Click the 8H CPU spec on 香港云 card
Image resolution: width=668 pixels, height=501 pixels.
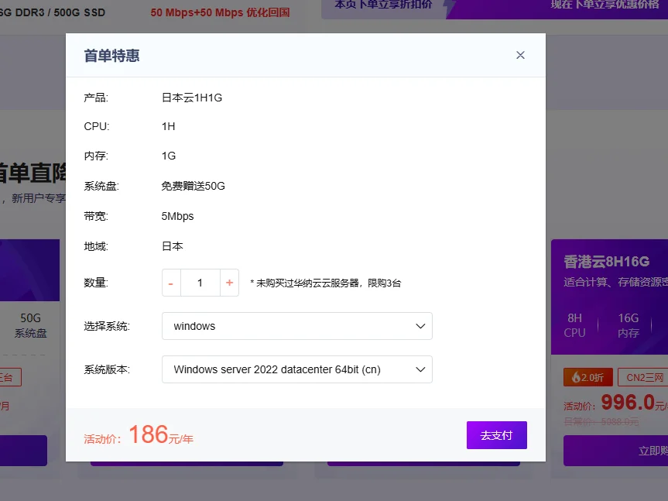pyautogui.click(x=574, y=325)
